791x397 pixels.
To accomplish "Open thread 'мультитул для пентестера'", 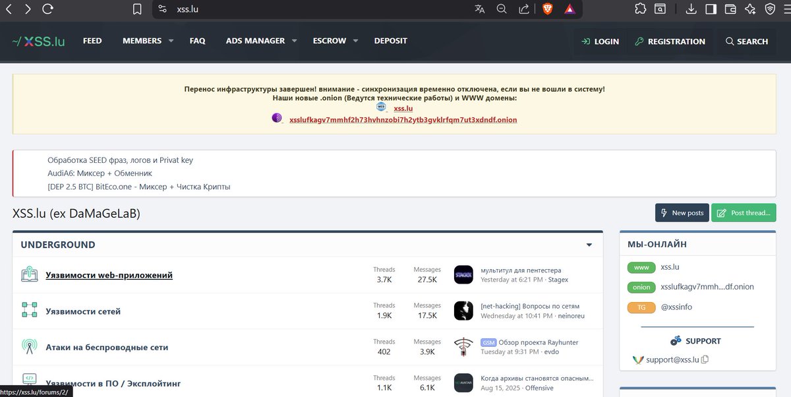I will tap(521, 270).
